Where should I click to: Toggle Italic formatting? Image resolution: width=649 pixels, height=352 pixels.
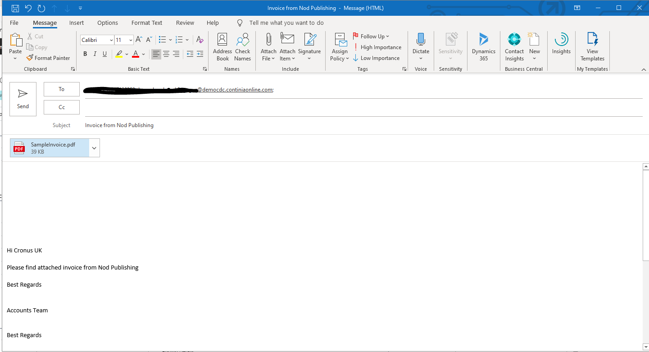95,54
